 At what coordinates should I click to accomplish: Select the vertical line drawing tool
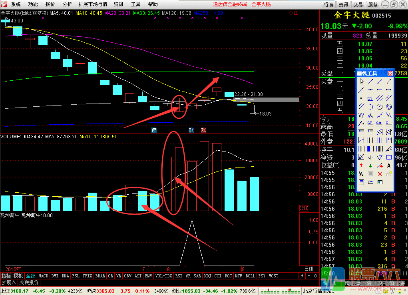pos(361,98)
